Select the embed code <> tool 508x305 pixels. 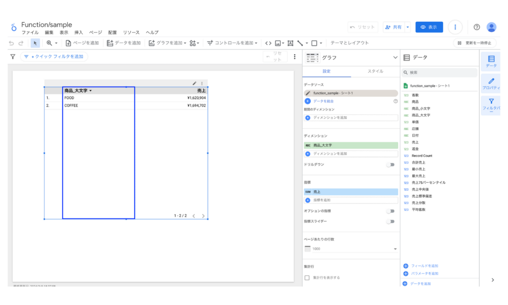pyautogui.click(x=269, y=43)
